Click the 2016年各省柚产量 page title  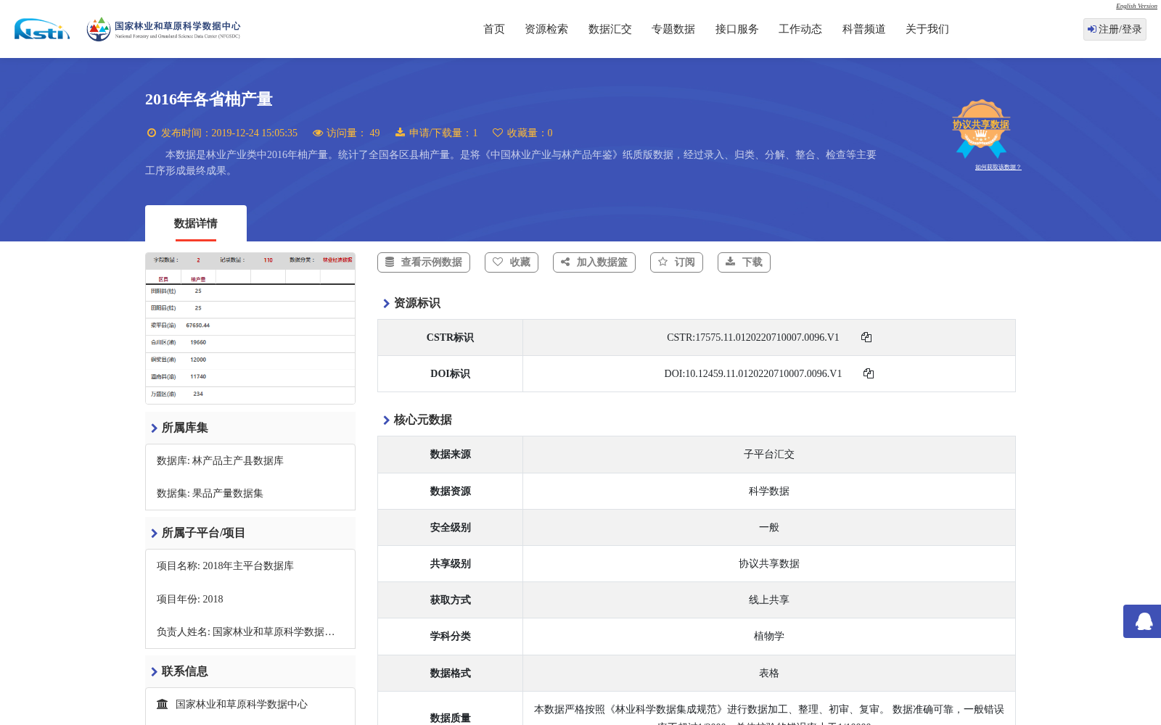[x=209, y=99]
